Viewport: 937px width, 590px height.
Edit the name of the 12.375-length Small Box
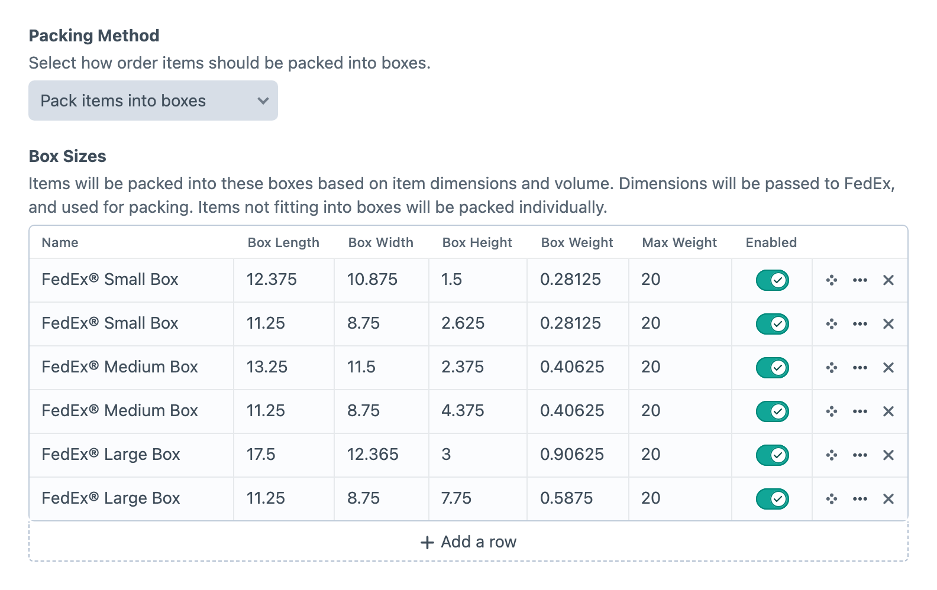click(x=131, y=280)
